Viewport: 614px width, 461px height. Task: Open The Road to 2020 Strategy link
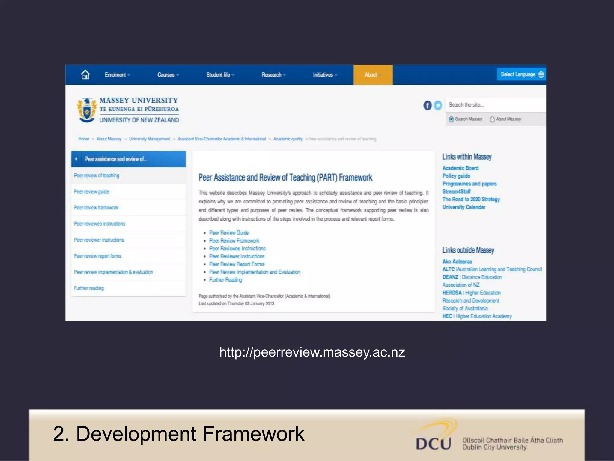coord(471,199)
